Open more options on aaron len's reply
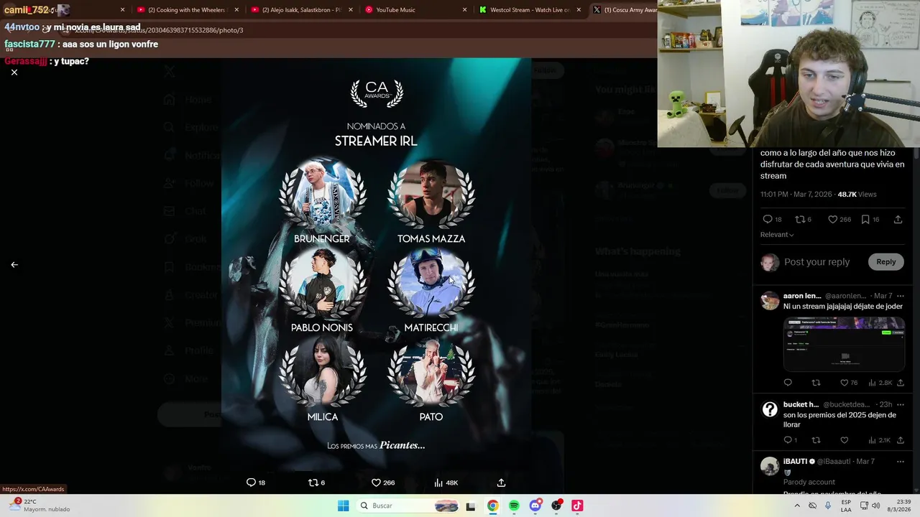This screenshot has width=920, height=517. coord(901,296)
